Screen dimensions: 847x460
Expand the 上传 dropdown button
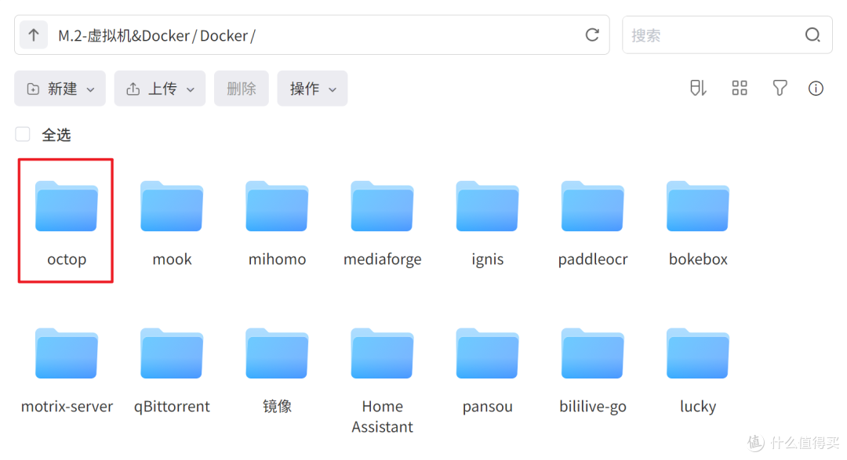[160, 89]
